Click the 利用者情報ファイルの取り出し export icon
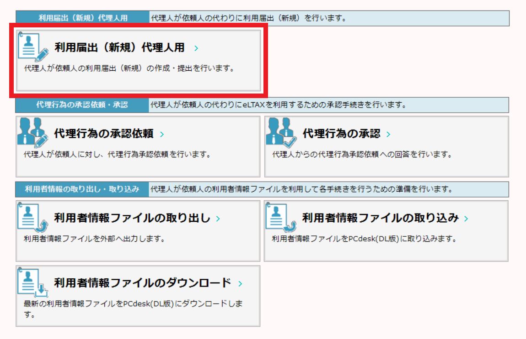 32,217
